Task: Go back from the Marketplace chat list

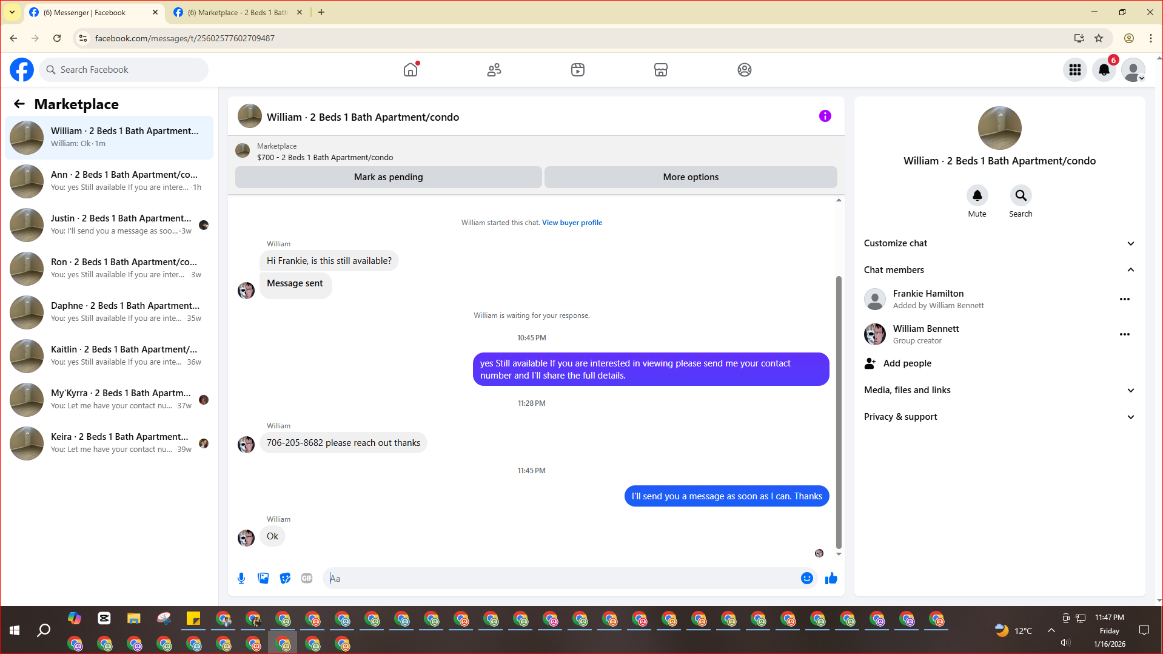Action: [19, 104]
